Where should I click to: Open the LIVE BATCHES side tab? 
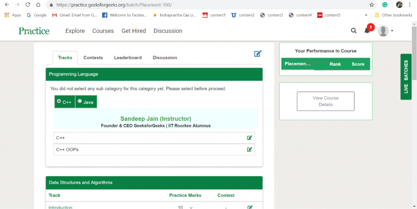[406, 77]
